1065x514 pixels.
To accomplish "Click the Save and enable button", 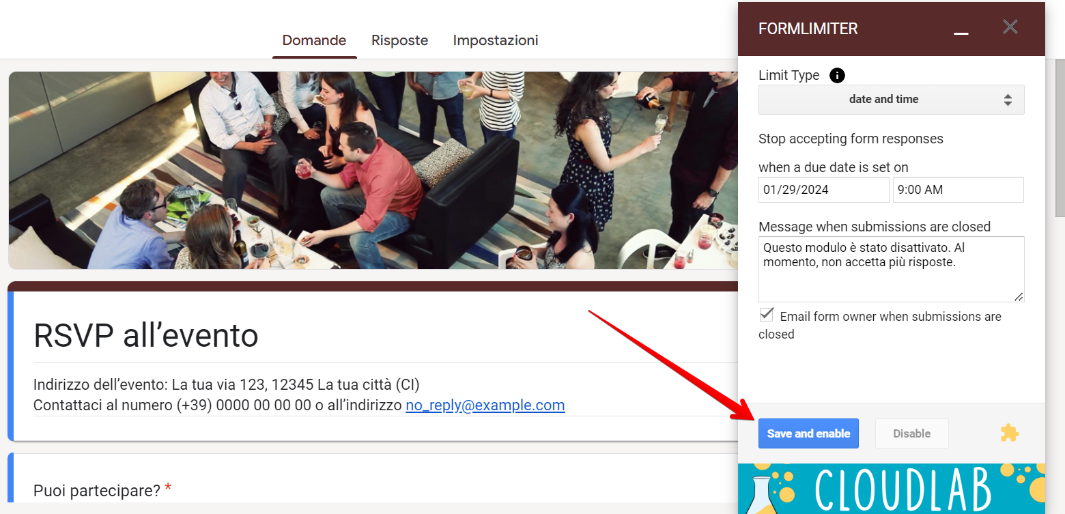I will click(x=808, y=433).
